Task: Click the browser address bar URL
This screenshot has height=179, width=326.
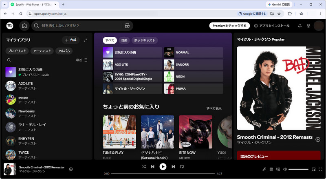Action: (x=50, y=13)
